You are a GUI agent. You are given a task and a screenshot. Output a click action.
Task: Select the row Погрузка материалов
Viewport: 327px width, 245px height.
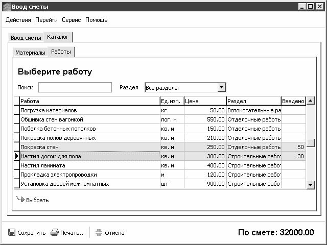160,110
